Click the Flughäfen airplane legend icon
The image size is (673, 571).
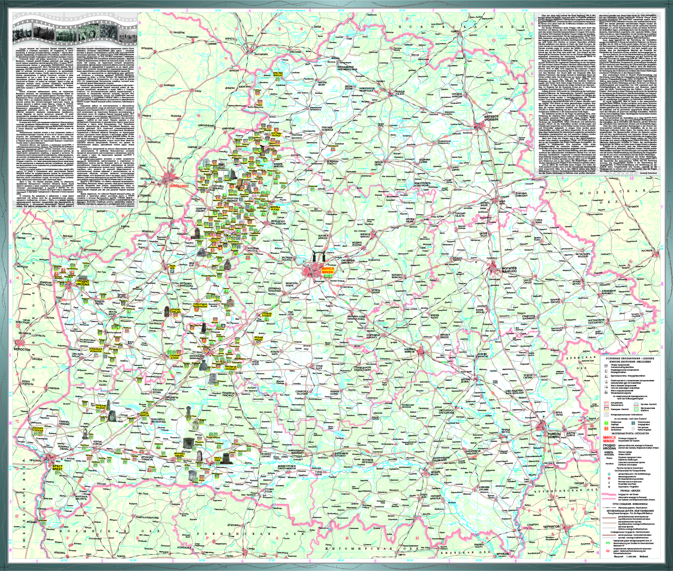(609, 487)
